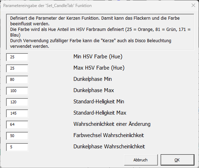Click the 'Wahrscheinlichkeit einer Änderung' label
The height and width of the screenshot is (168, 199).
tap(112, 124)
